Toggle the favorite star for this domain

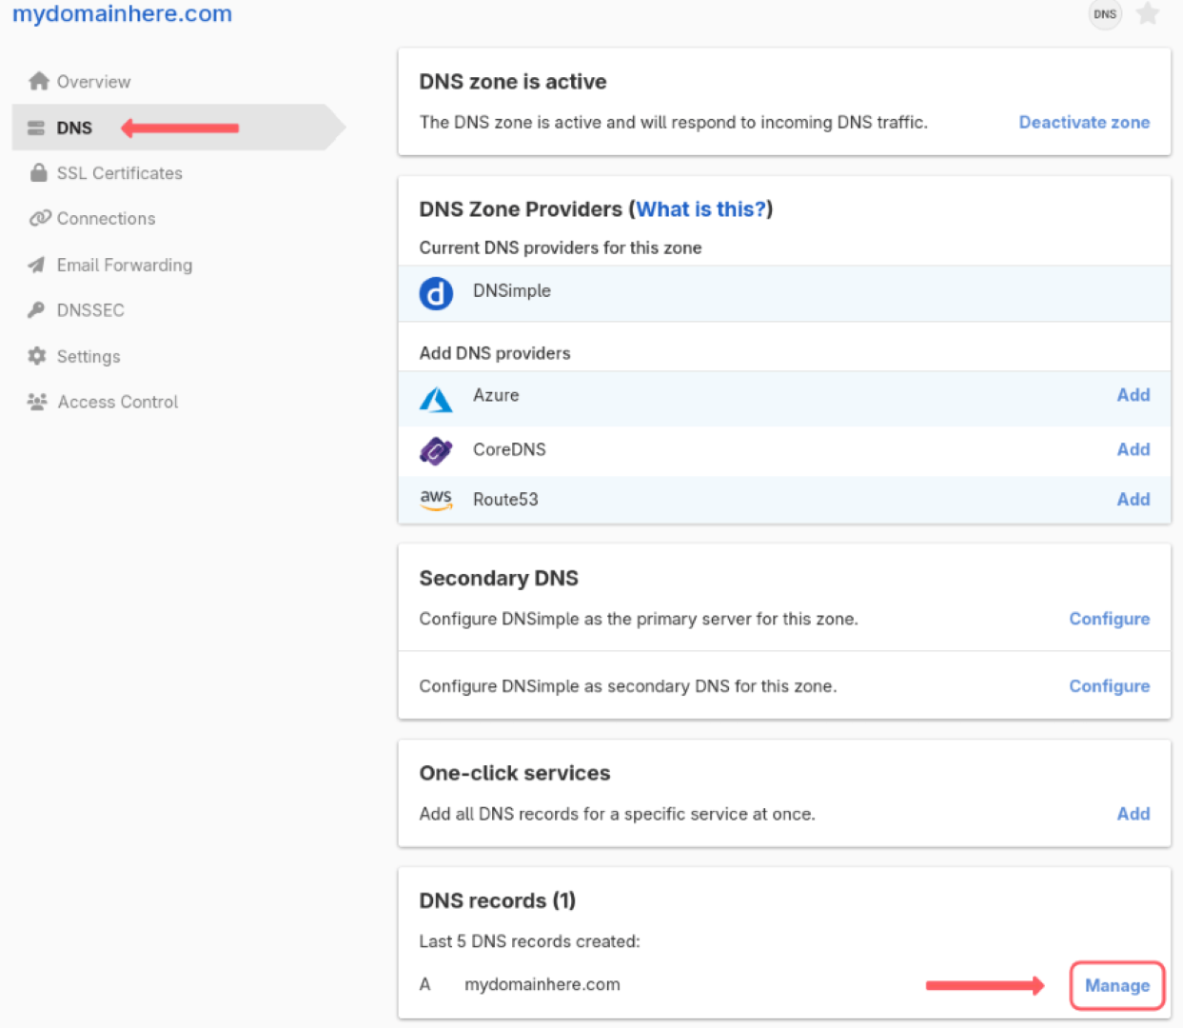[x=1148, y=14]
